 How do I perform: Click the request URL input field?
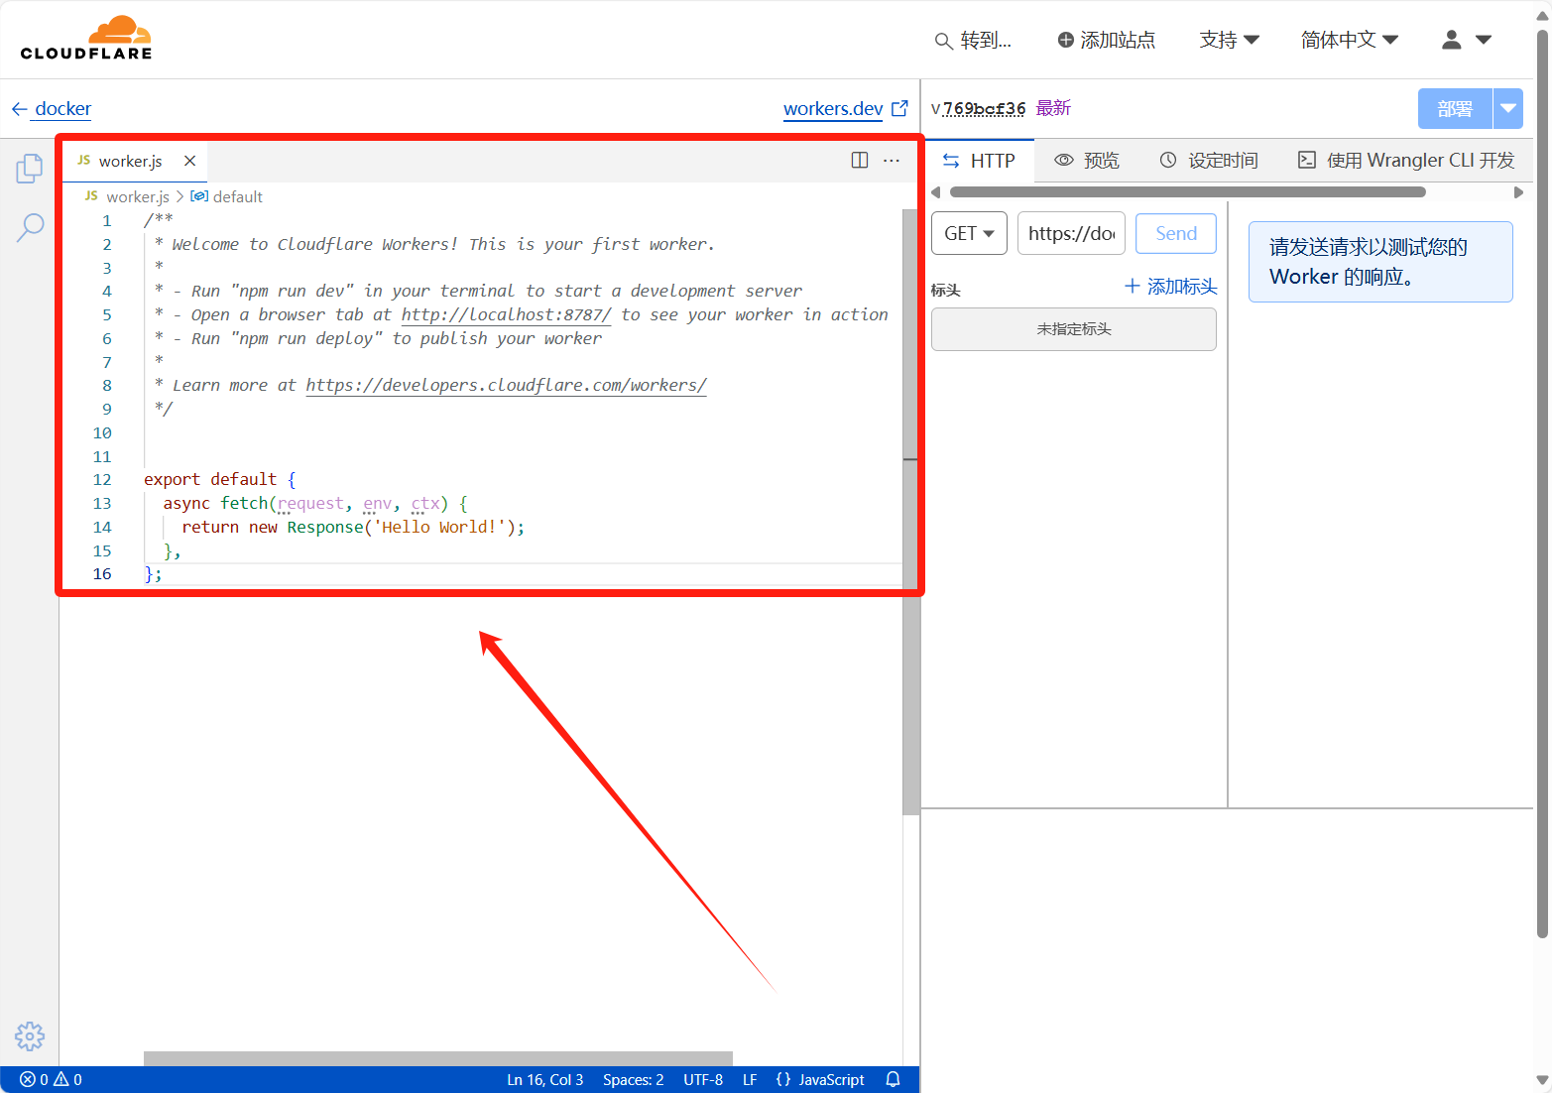point(1071,233)
